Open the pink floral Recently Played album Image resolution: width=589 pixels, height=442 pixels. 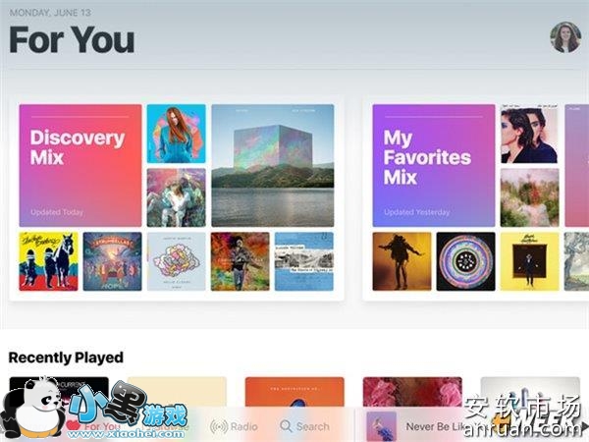tap(412, 392)
